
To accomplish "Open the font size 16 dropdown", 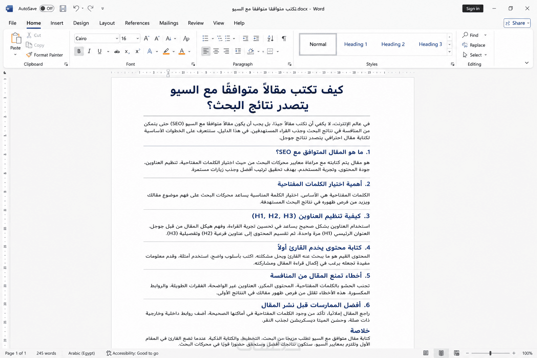I will tap(138, 38).
